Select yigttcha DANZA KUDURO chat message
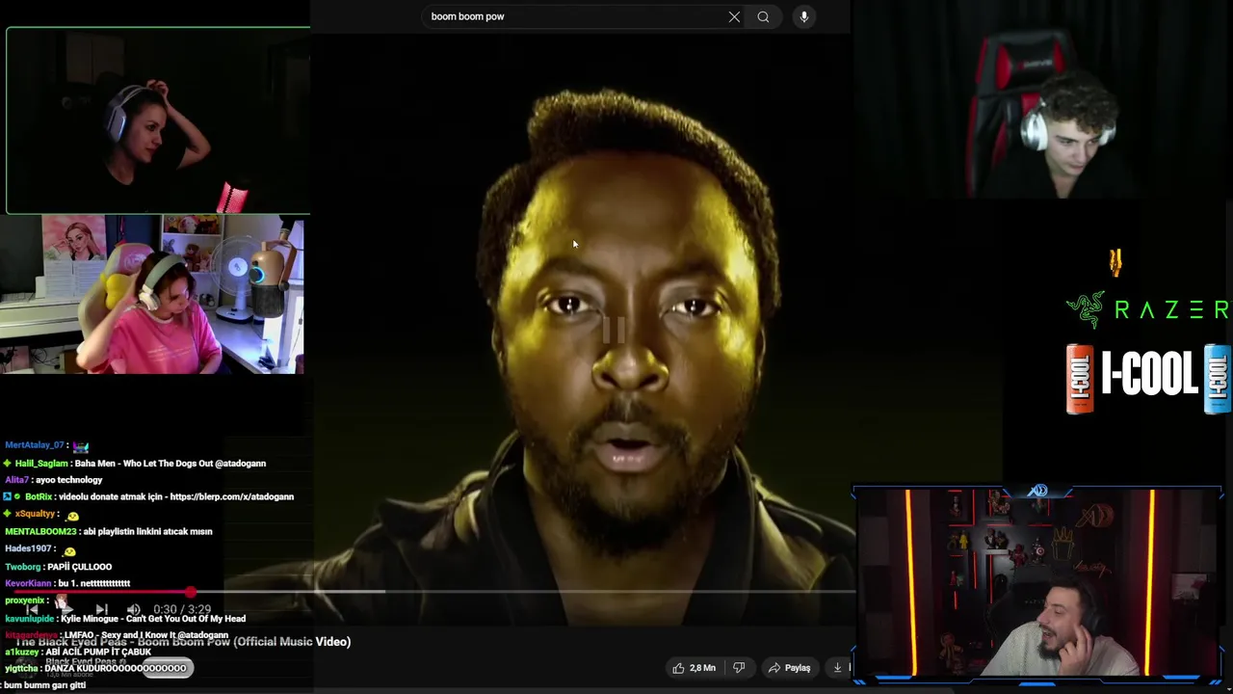This screenshot has width=1233, height=694. click(x=95, y=668)
